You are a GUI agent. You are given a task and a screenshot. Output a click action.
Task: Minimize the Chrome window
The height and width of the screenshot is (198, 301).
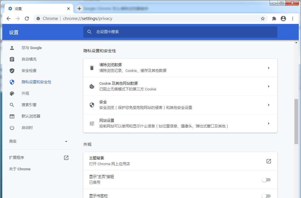tap(274, 3)
